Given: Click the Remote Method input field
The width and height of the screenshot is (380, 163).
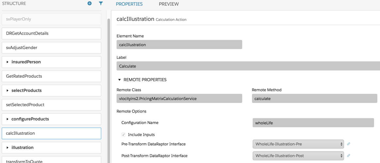Looking at the screenshot, I should pos(315,98).
